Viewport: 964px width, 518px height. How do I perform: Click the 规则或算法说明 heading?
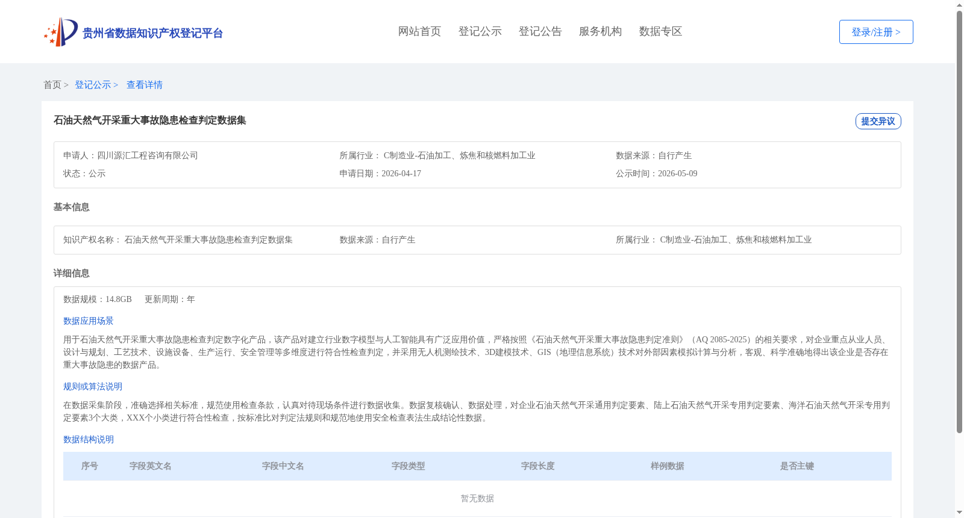(93, 387)
